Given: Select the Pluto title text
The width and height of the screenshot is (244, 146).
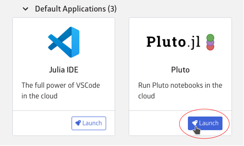Looking at the screenshot, I should click(180, 69).
